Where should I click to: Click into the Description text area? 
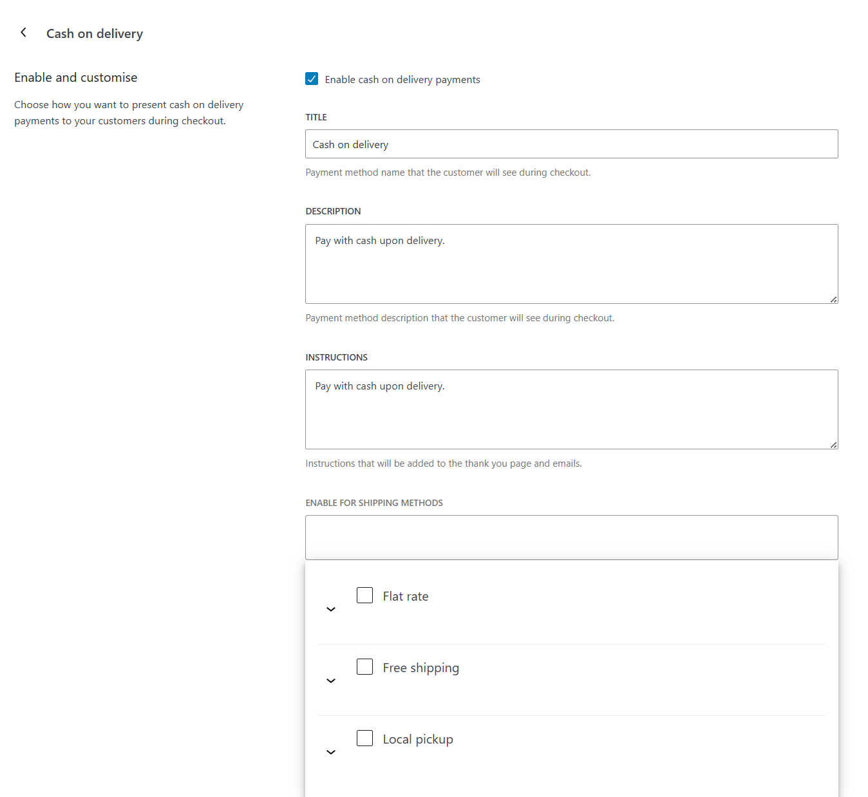click(x=572, y=264)
